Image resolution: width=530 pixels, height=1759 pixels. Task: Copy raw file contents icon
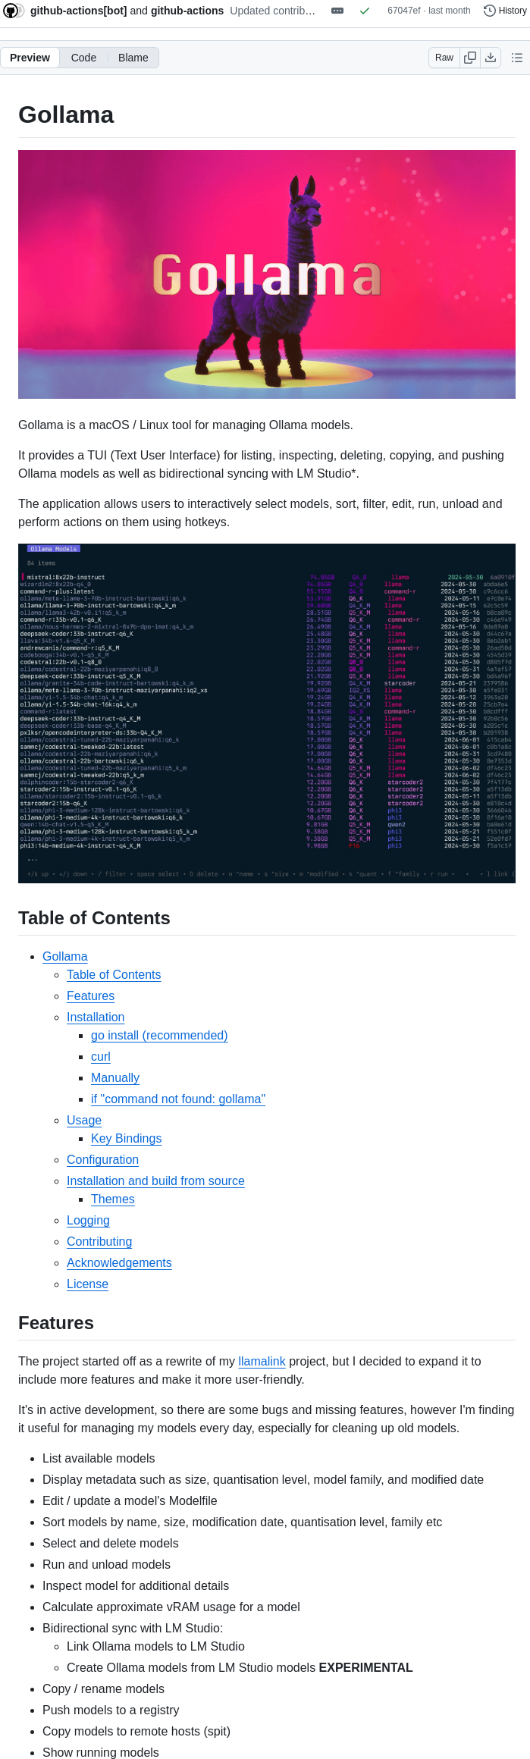[470, 58]
